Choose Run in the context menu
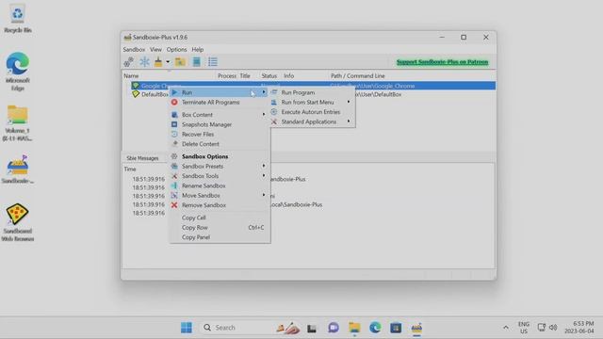Viewport: 603px width, 339px height. pos(220,92)
